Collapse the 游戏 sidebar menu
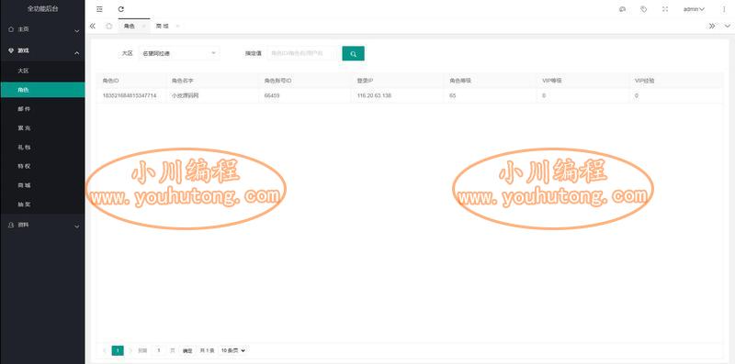This screenshot has height=364, width=735. (42, 51)
